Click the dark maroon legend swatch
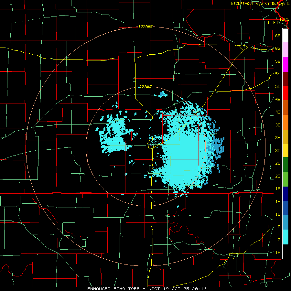 point(286,79)
